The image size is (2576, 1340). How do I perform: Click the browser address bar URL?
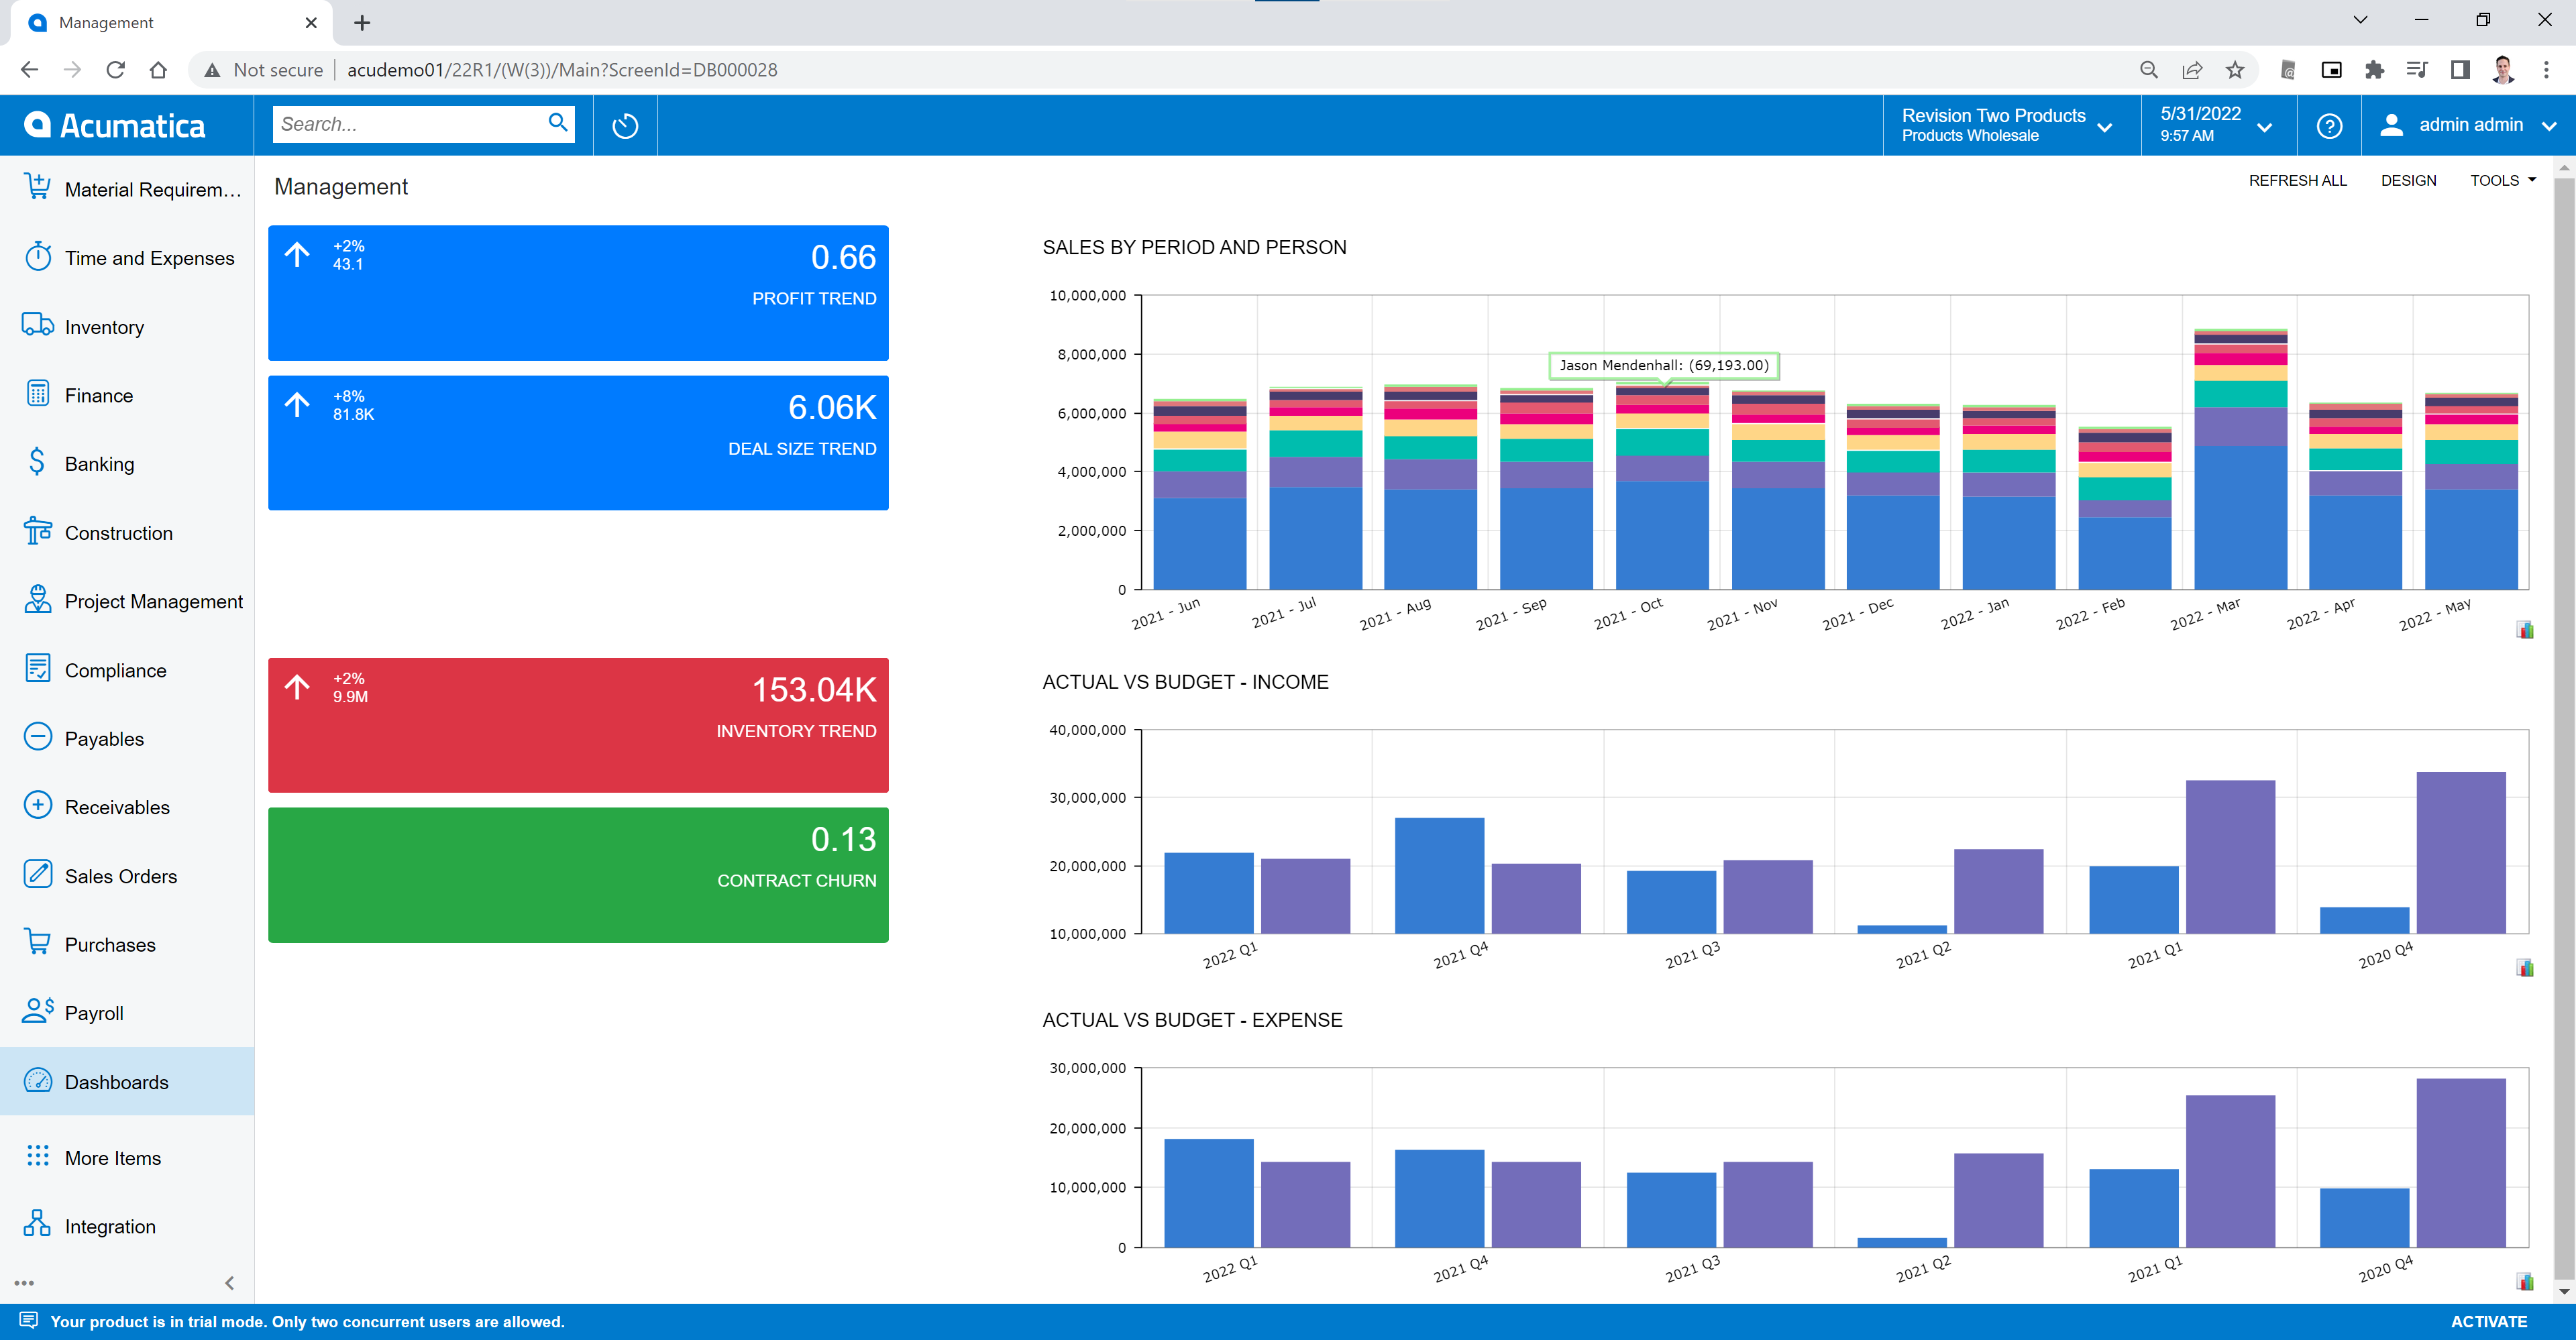click(562, 70)
